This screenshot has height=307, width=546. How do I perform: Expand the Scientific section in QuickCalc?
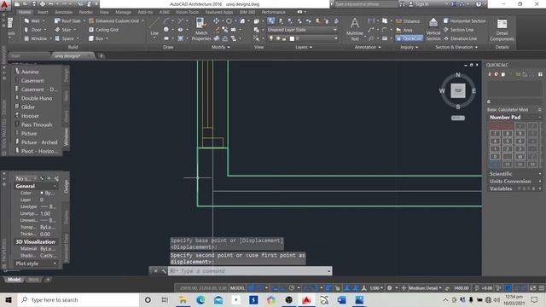(x=540, y=174)
